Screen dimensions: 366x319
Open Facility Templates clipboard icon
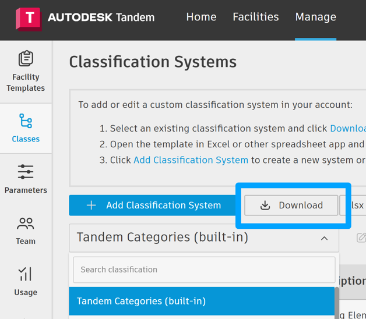point(26,59)
